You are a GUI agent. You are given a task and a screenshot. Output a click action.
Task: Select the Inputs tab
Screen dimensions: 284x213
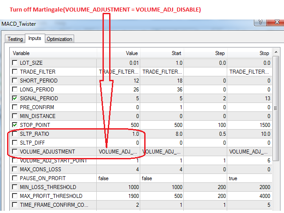click(34, 39)
